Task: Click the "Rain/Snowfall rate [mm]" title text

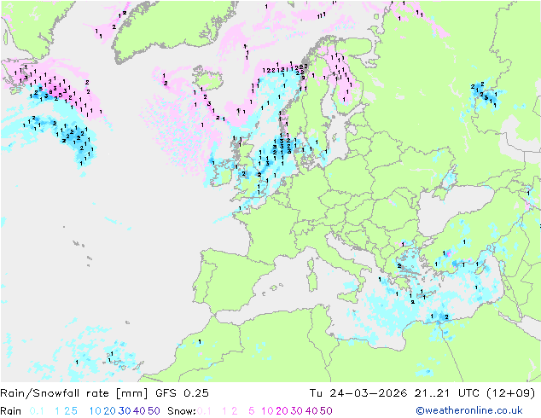Action: (74, 393)
